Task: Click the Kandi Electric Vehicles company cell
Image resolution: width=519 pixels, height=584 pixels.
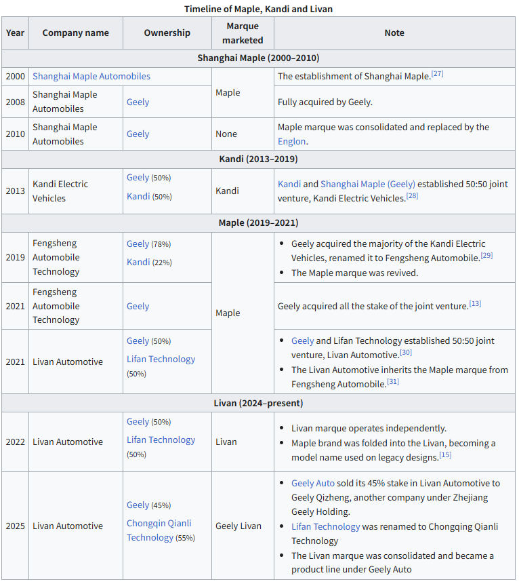Action: (75, 191)
